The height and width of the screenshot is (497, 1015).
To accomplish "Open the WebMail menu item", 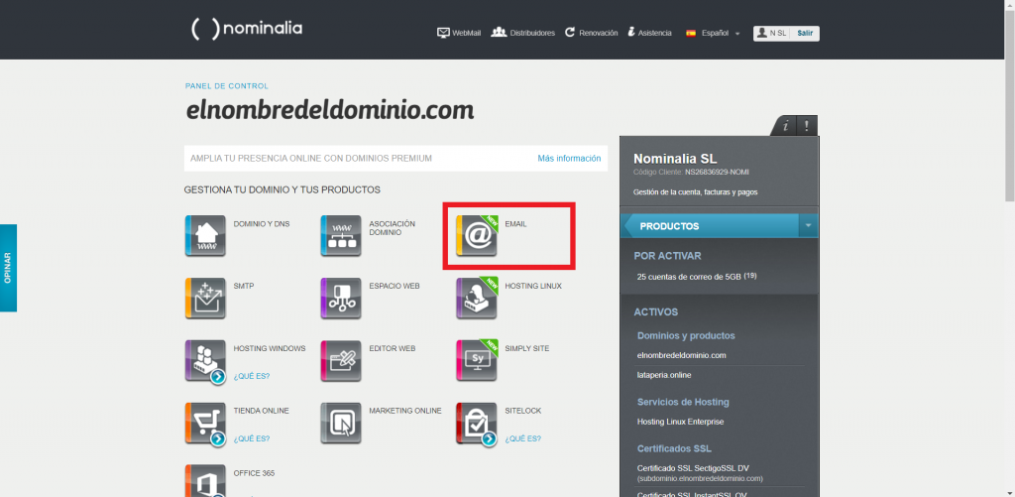I will pyautogui.click(x=459, y=33).
